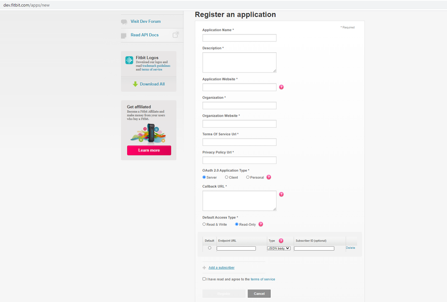The image size is (447, 302).
Task: Click the Application Name input field
Action: coord(239,38)
